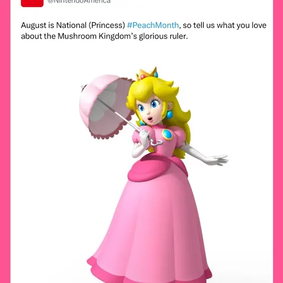Click the blue brooch on Peach's dress
The width and height of the screenshot is (283, 283).
coord(167,134)
